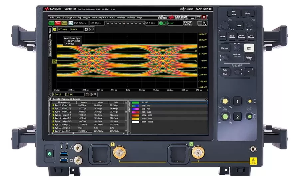Viewport: 298px width, 181px height.
Task: Open the Trigger menu
Action: coord(87,18)
